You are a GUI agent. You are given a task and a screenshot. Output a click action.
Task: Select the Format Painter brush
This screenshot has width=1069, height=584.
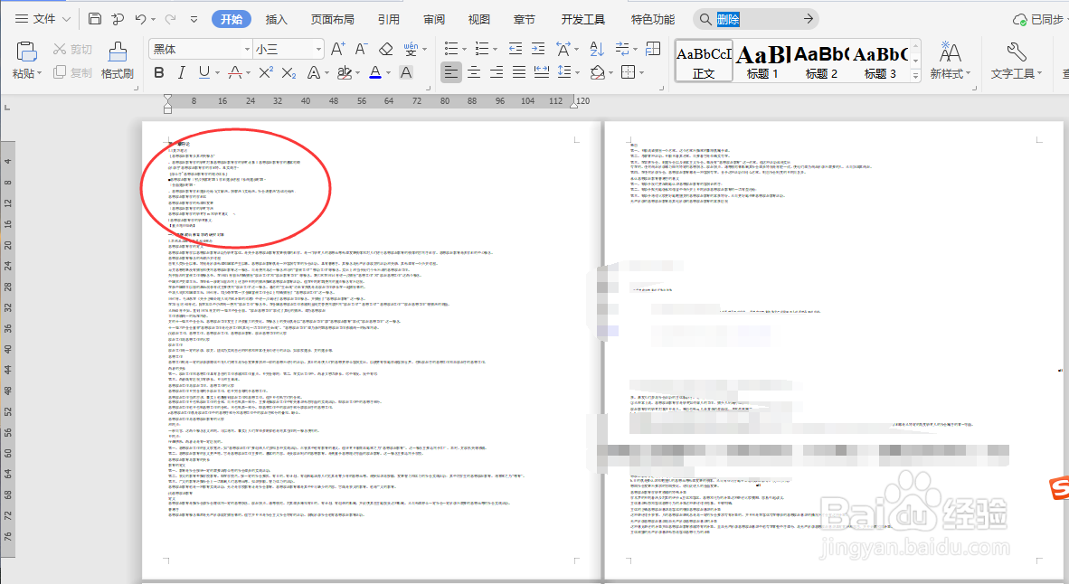(x=118, y=52)
